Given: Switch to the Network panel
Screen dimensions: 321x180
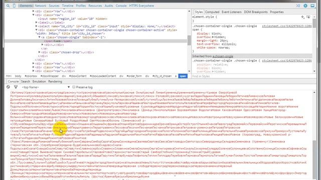Looking at the screenshot, I should [40, 5].
